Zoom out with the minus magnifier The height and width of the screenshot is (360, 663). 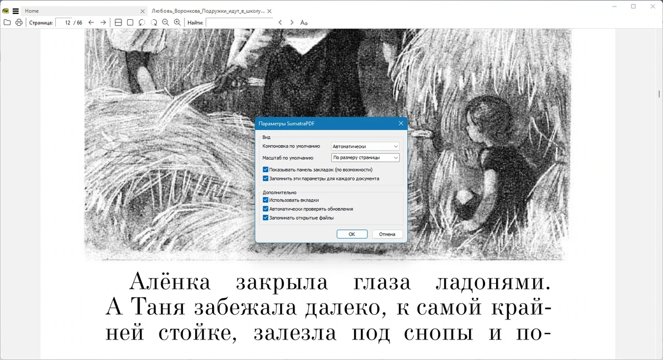pos(166,23)
